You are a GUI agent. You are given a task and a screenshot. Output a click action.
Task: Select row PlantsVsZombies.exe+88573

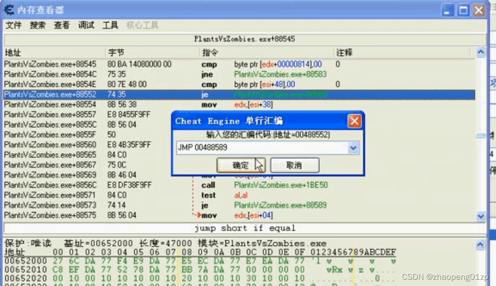[x=239, y=205]
